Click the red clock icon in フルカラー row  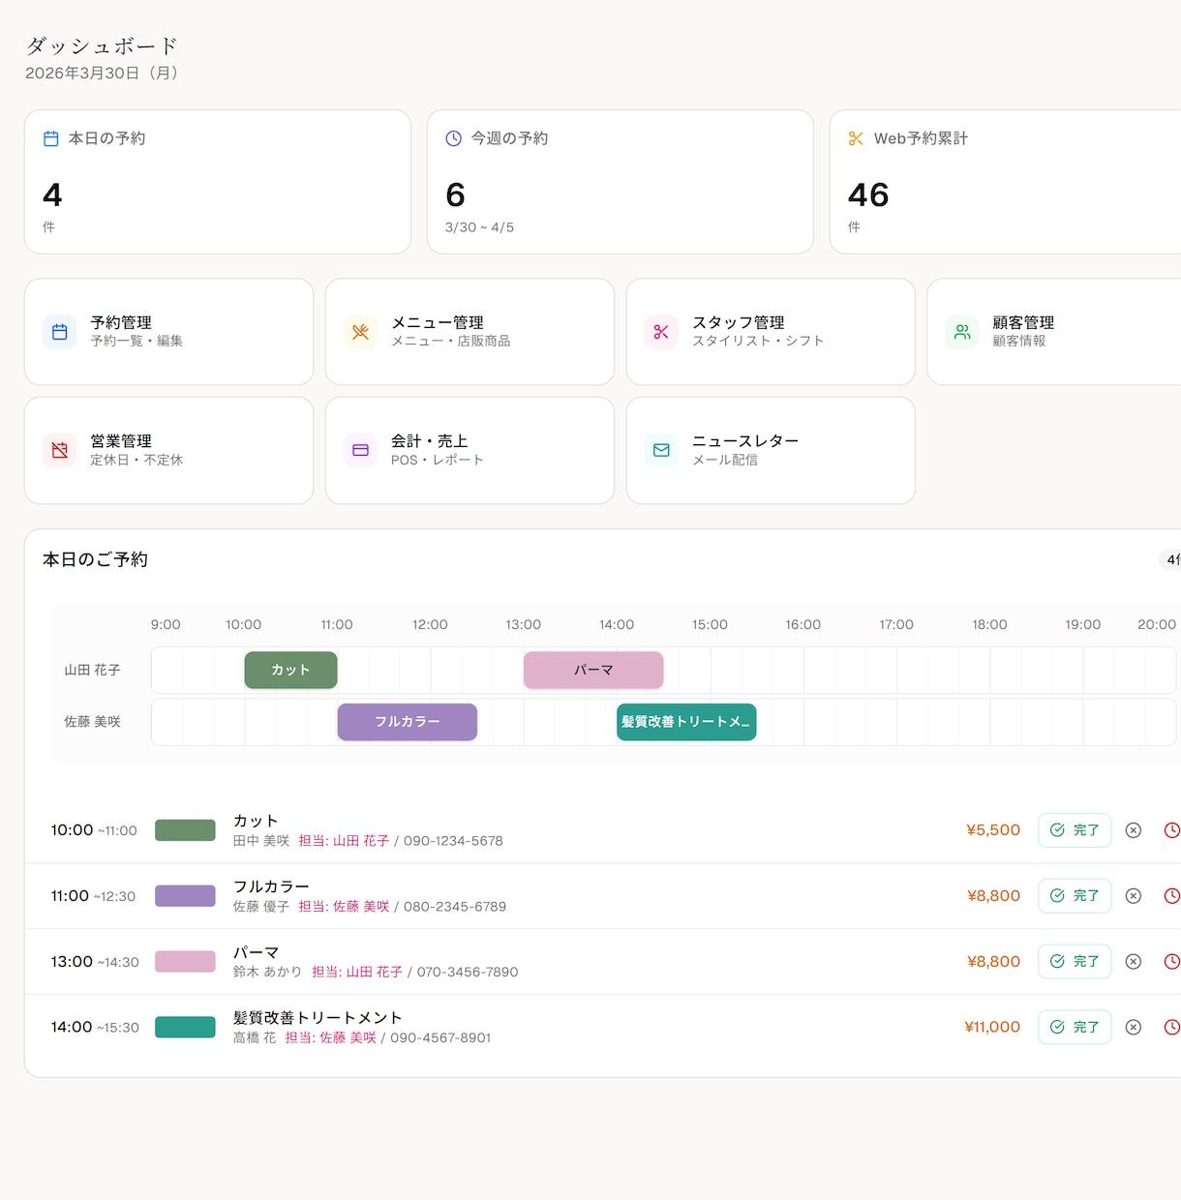click(x=1171, y=896)
